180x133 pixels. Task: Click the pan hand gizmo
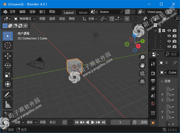(x=142, y=65)
